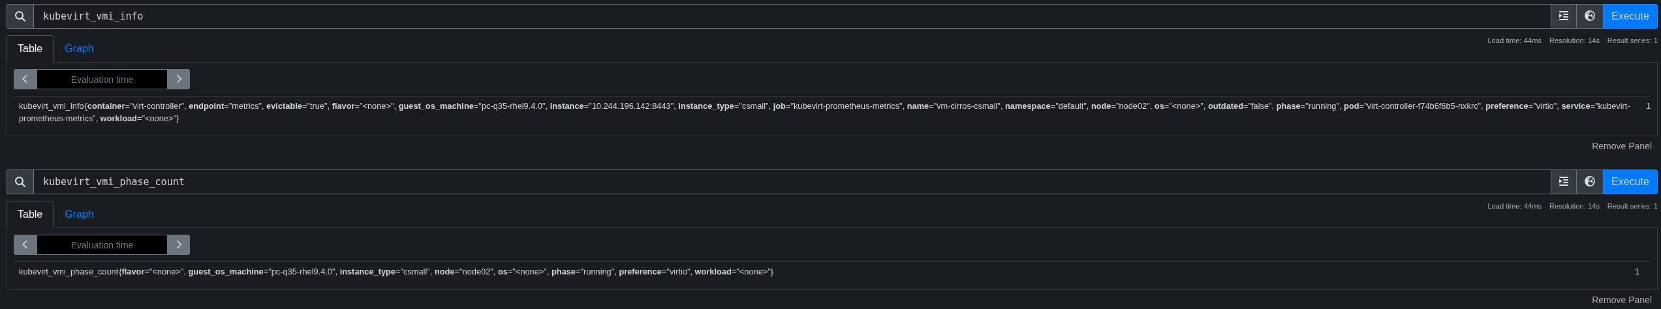
Task: Switch second panel to Graph tab
Action: (79, 214)
